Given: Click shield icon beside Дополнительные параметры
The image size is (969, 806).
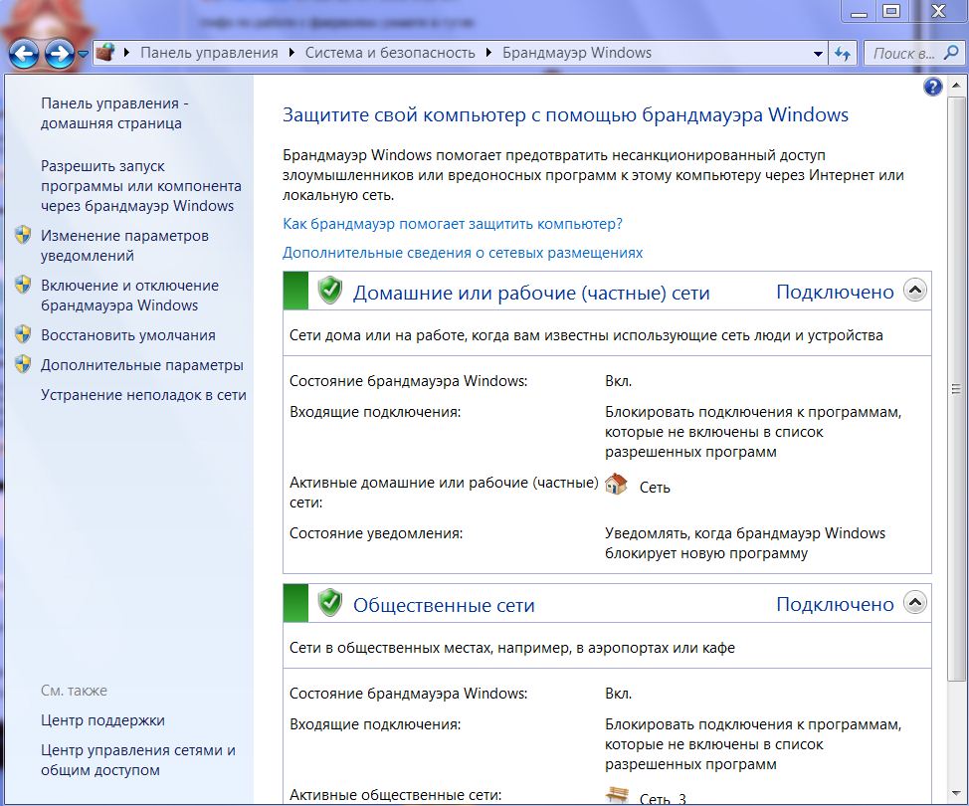Looking at the screenshot, I should click(24, 363).
